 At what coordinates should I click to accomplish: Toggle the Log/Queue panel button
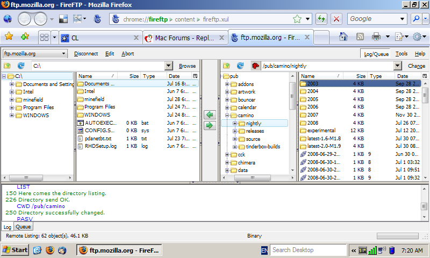click(x=376, y=54)
